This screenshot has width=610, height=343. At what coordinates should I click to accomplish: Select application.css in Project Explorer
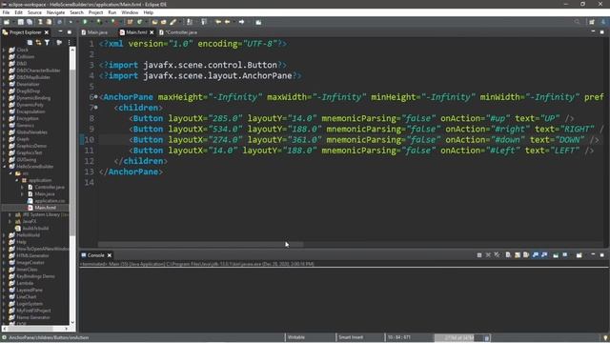coord(47,201)
